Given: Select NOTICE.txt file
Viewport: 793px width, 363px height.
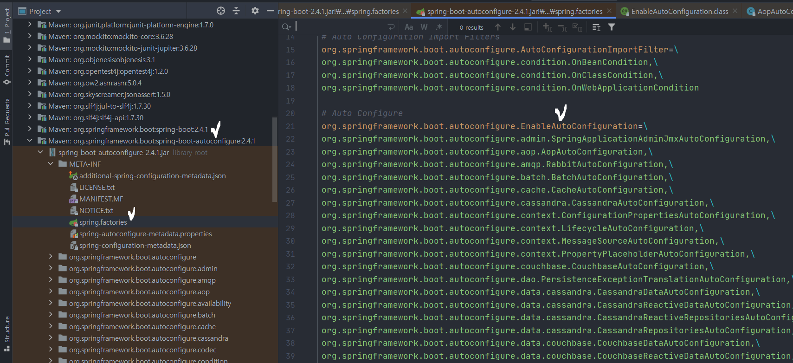Looking at the screenshot, I should pos(96,210).
